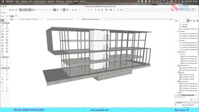199x112 pixels.
Task: Select the Marquee tool in the toolbox
Action: click(x=7, y=20)
